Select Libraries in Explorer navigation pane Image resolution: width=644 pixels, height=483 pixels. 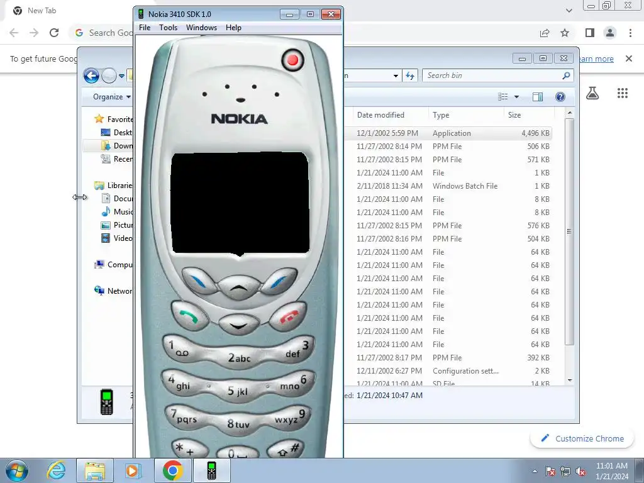113,186
